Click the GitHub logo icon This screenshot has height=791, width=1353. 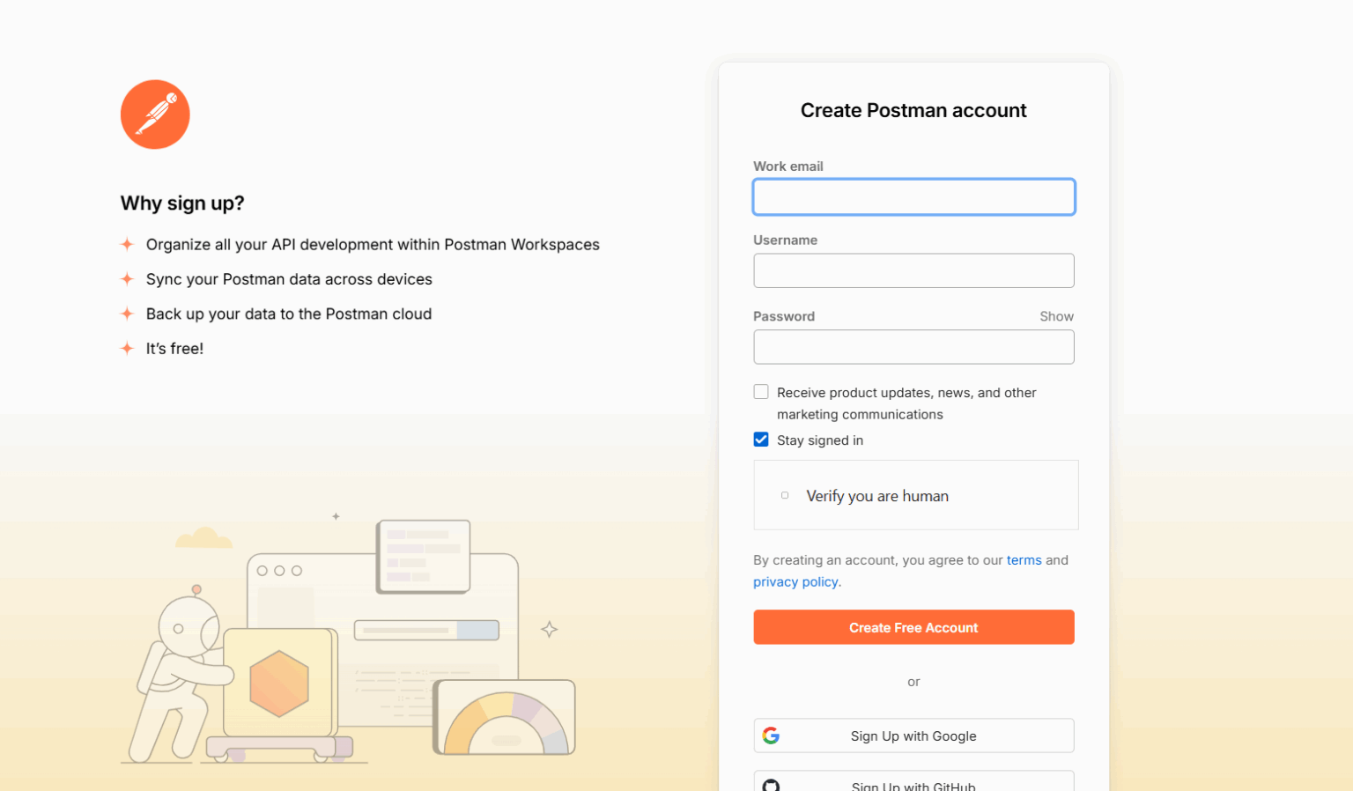point(772,787)
